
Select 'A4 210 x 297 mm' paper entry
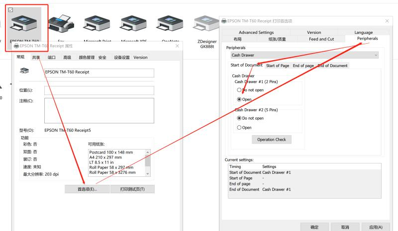point(105,157)
